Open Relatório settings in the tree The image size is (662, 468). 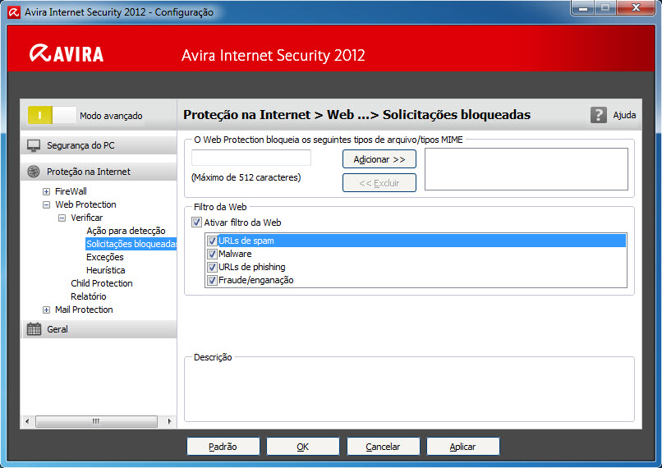pos(88,296)
